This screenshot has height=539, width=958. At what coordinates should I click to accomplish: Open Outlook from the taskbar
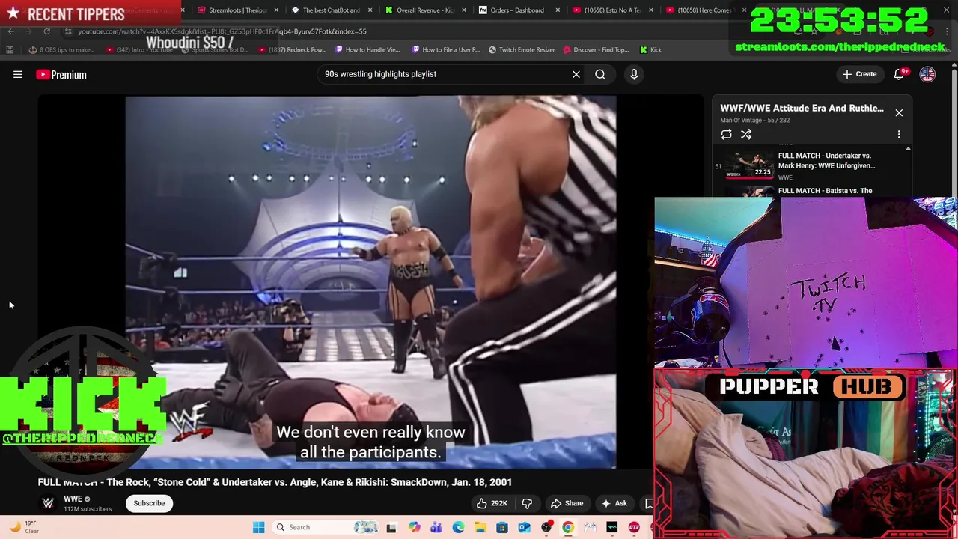[524, 527]
